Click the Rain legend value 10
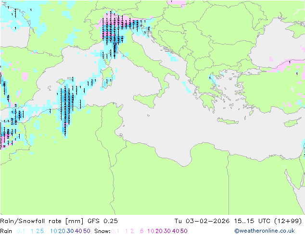The height and width of the screenshot is (235, 305). point(54,231)
